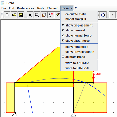
Task: Select the node dot tool
Action: (x=112, y=15)
